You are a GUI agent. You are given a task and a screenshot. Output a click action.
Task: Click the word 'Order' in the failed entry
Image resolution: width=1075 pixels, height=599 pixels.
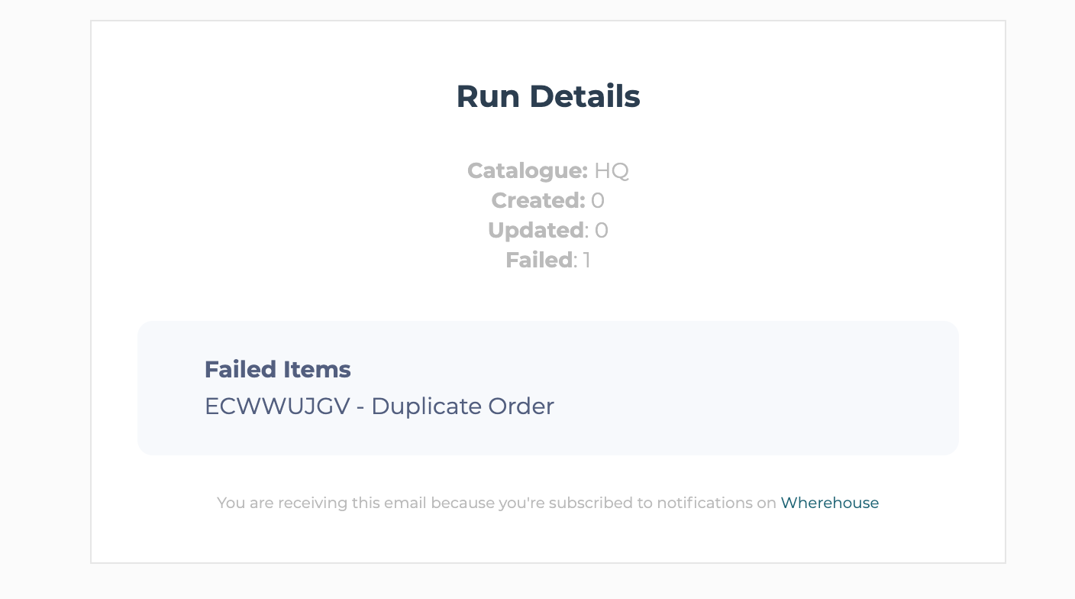pos(520,406)
